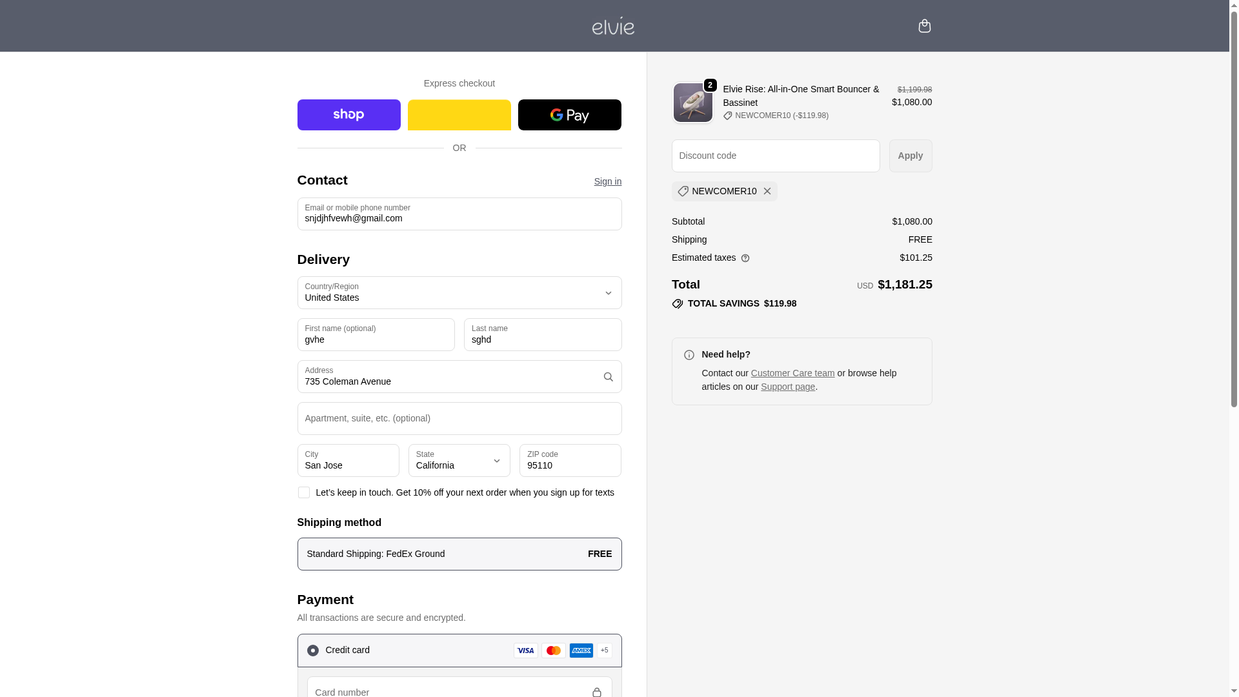Select Standard Shipping FedEx Ground option

459,554
